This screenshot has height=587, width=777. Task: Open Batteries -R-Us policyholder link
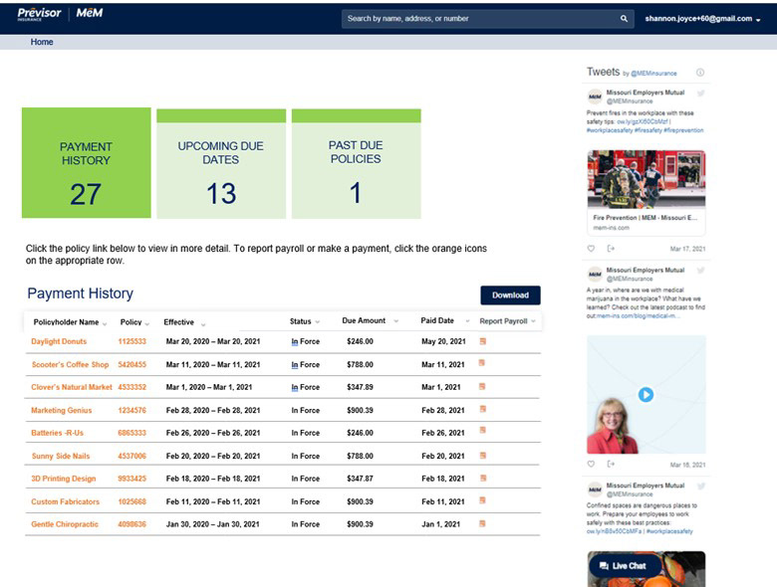[x=58, y=433]
